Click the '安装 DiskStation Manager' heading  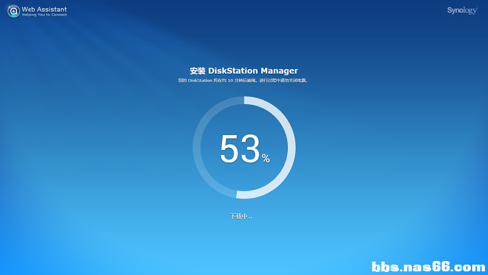(244, 71)
